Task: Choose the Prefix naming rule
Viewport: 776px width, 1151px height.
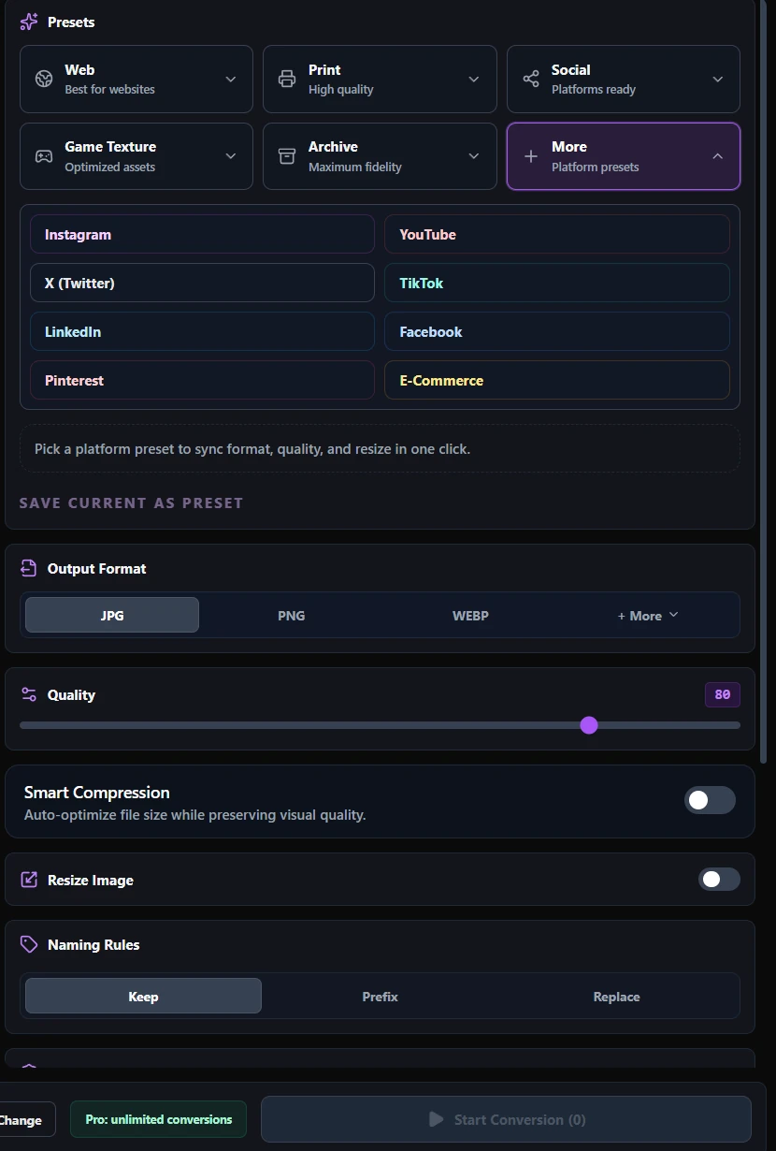Action: point(381,996)
